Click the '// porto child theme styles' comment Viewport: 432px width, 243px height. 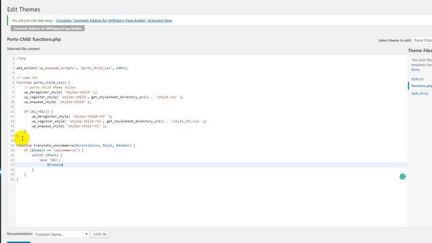point(50,87)
